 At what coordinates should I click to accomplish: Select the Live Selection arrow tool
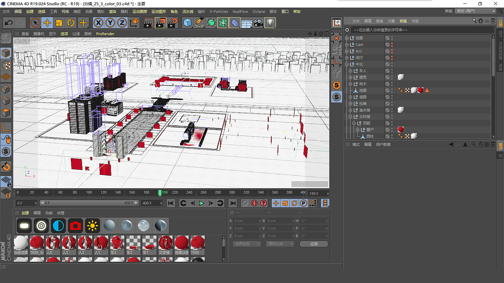(x=35, y=23)
